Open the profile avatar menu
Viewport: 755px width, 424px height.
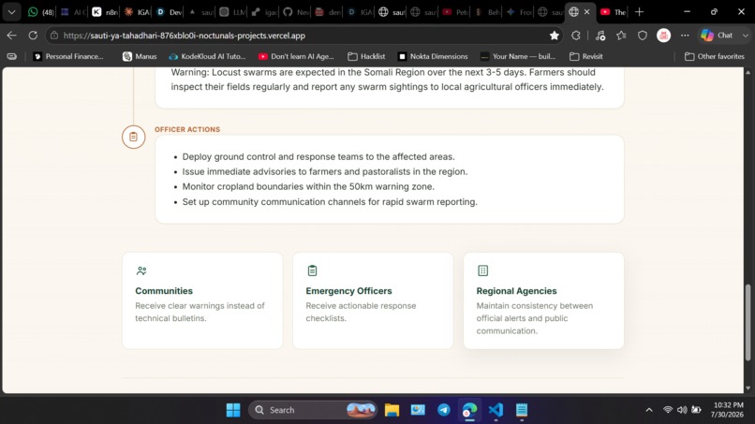(x=663, y=36)
